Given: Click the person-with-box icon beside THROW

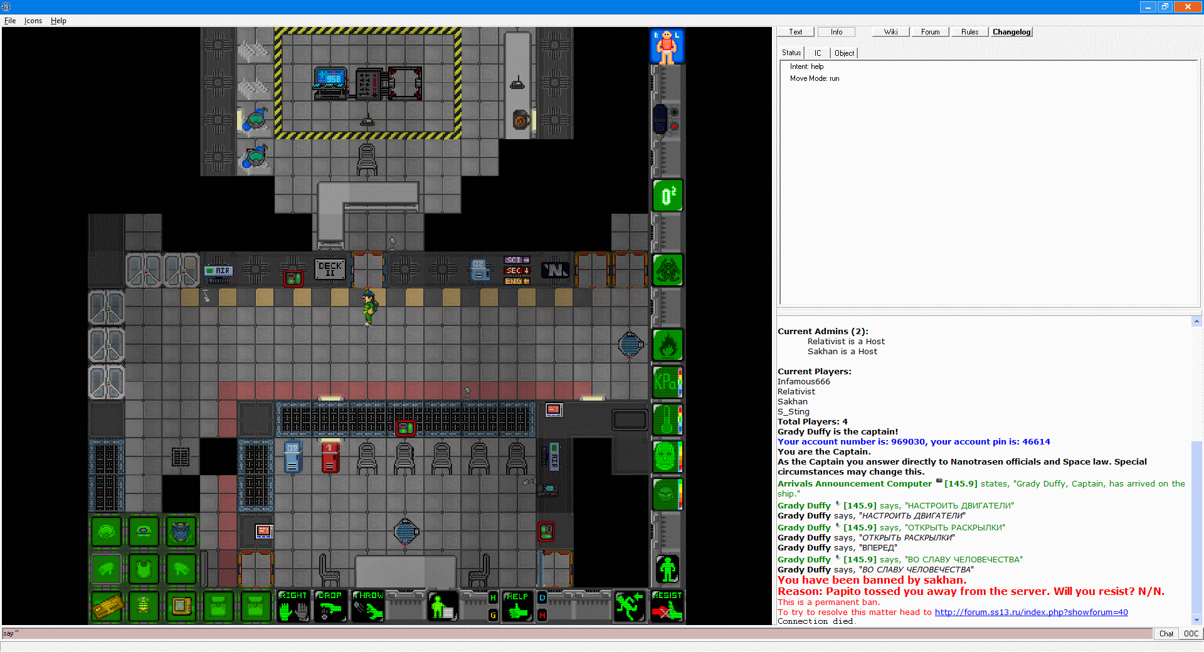Looking at the screenshot, I should coord(443,606).
